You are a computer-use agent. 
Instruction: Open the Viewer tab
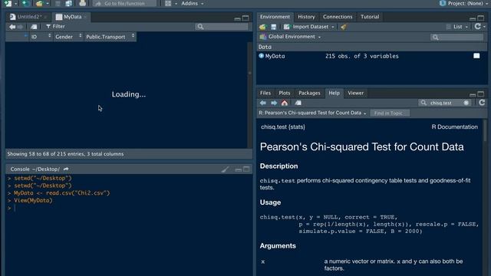click(356, 93)
